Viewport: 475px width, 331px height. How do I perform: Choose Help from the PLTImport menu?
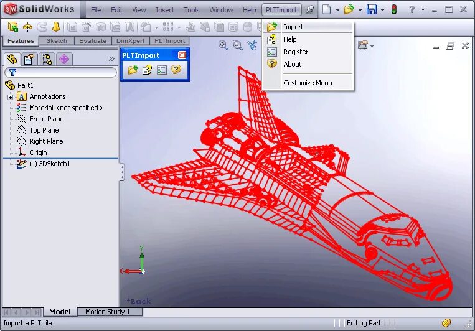[308, 39]
